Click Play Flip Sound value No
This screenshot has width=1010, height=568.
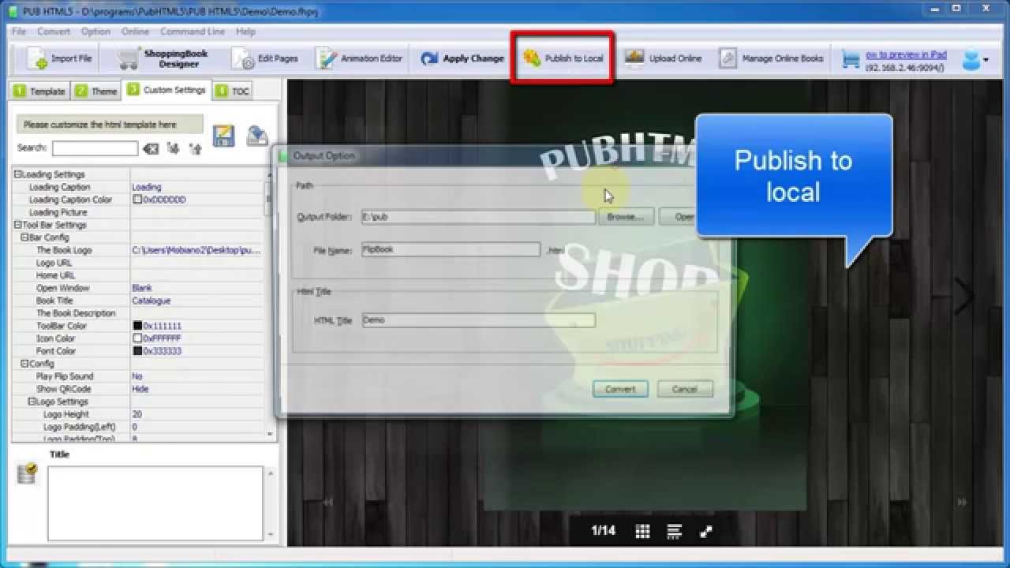137,376
